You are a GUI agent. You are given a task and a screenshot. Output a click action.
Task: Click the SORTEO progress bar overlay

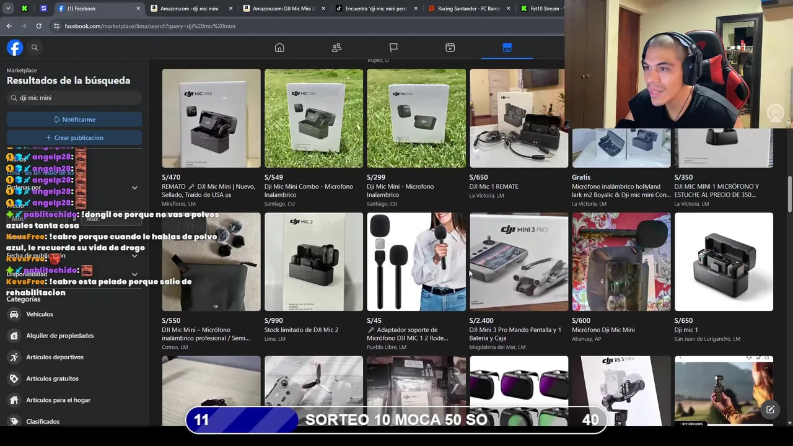[x=396, y=419]
